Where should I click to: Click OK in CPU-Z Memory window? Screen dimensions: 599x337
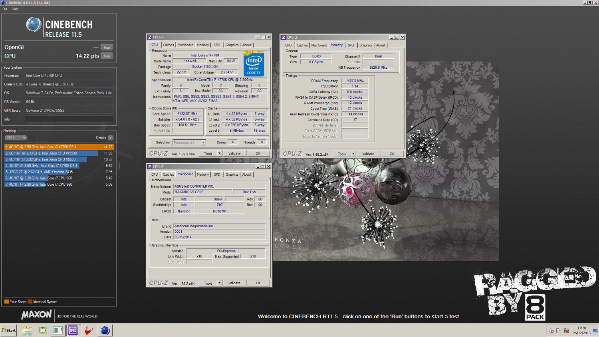(392, 154)
